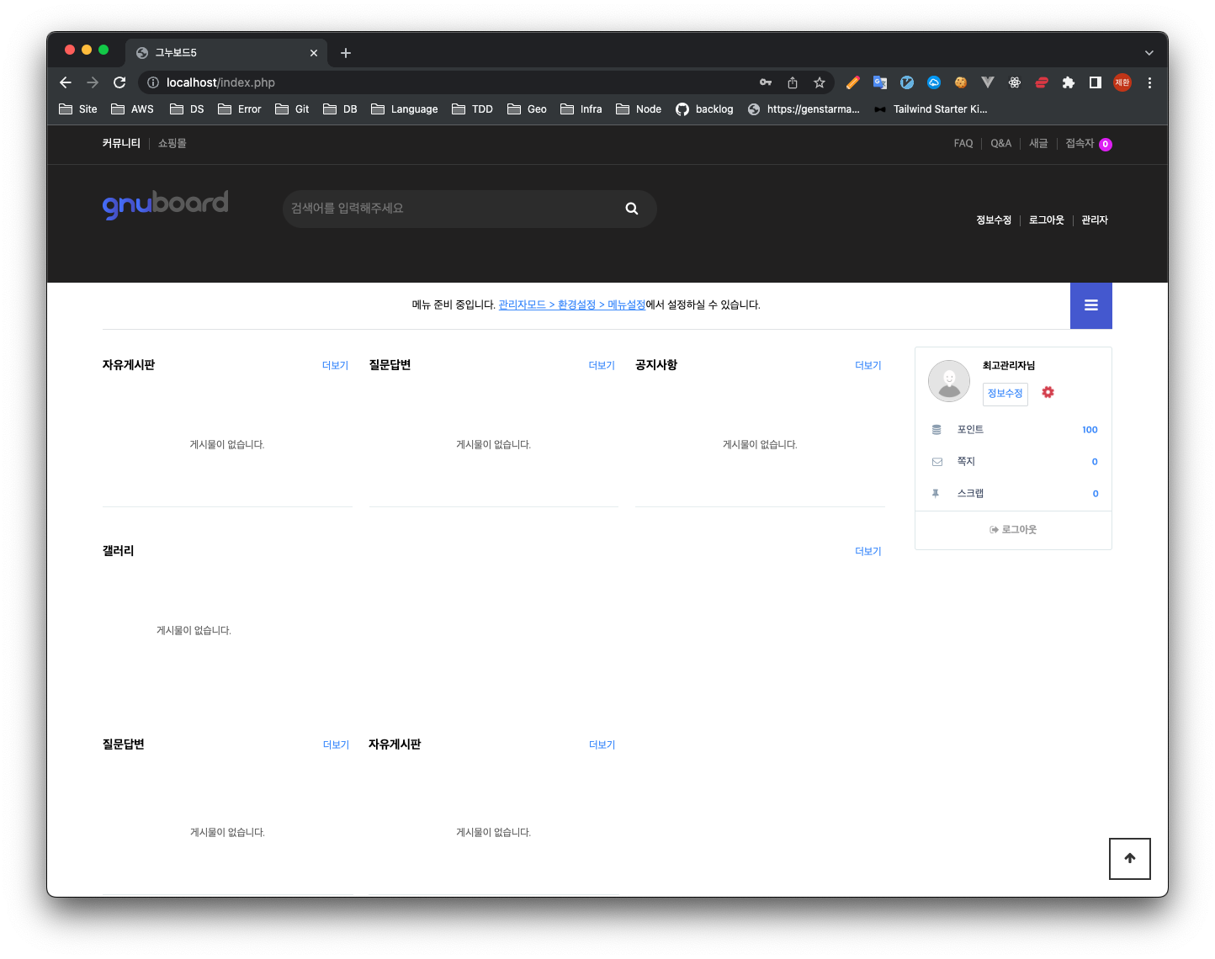This screenshot has height=959, width=1215.
Task: Click the 정보수정 button in profile box
Action: pyautogui.click(x=1005, y=394)
